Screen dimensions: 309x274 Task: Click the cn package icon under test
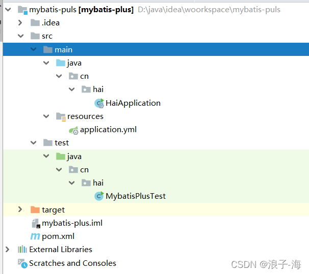[73, 169]
